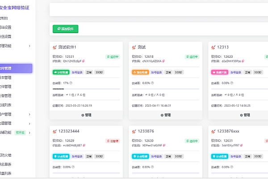The width and height of the screenshot is (268, 179).
Task: Click rocket icon beside 1233876 title
Action: point(134,132)
